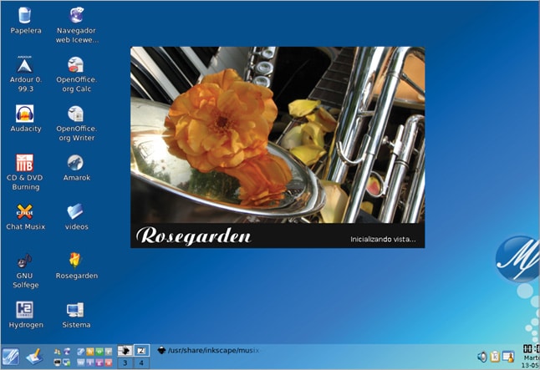Launch GNU Solfege
540x370 pixels.
tap(25, 271)
